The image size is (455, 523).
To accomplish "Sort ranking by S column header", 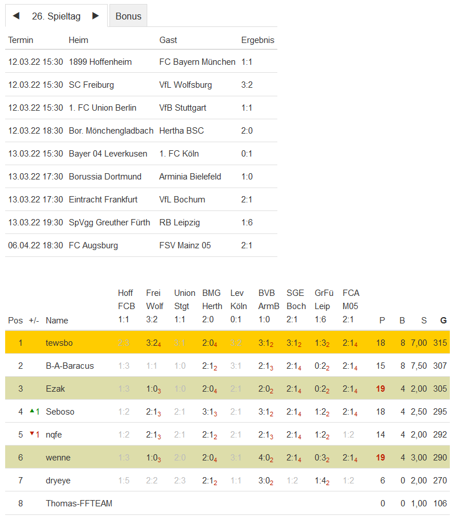I will click(x=424, y=321).
